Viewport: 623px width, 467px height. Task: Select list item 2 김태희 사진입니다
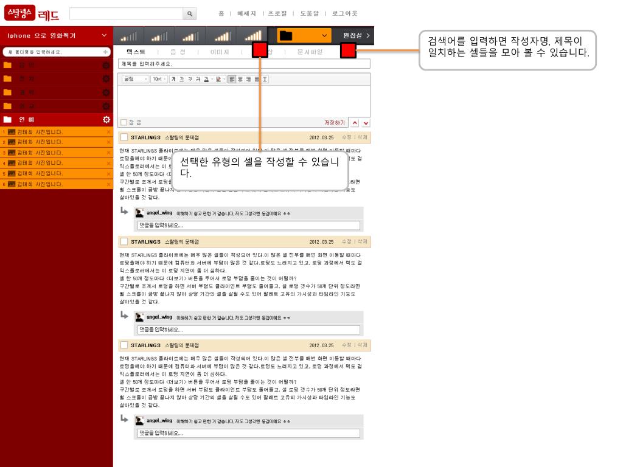click(57, 142)
